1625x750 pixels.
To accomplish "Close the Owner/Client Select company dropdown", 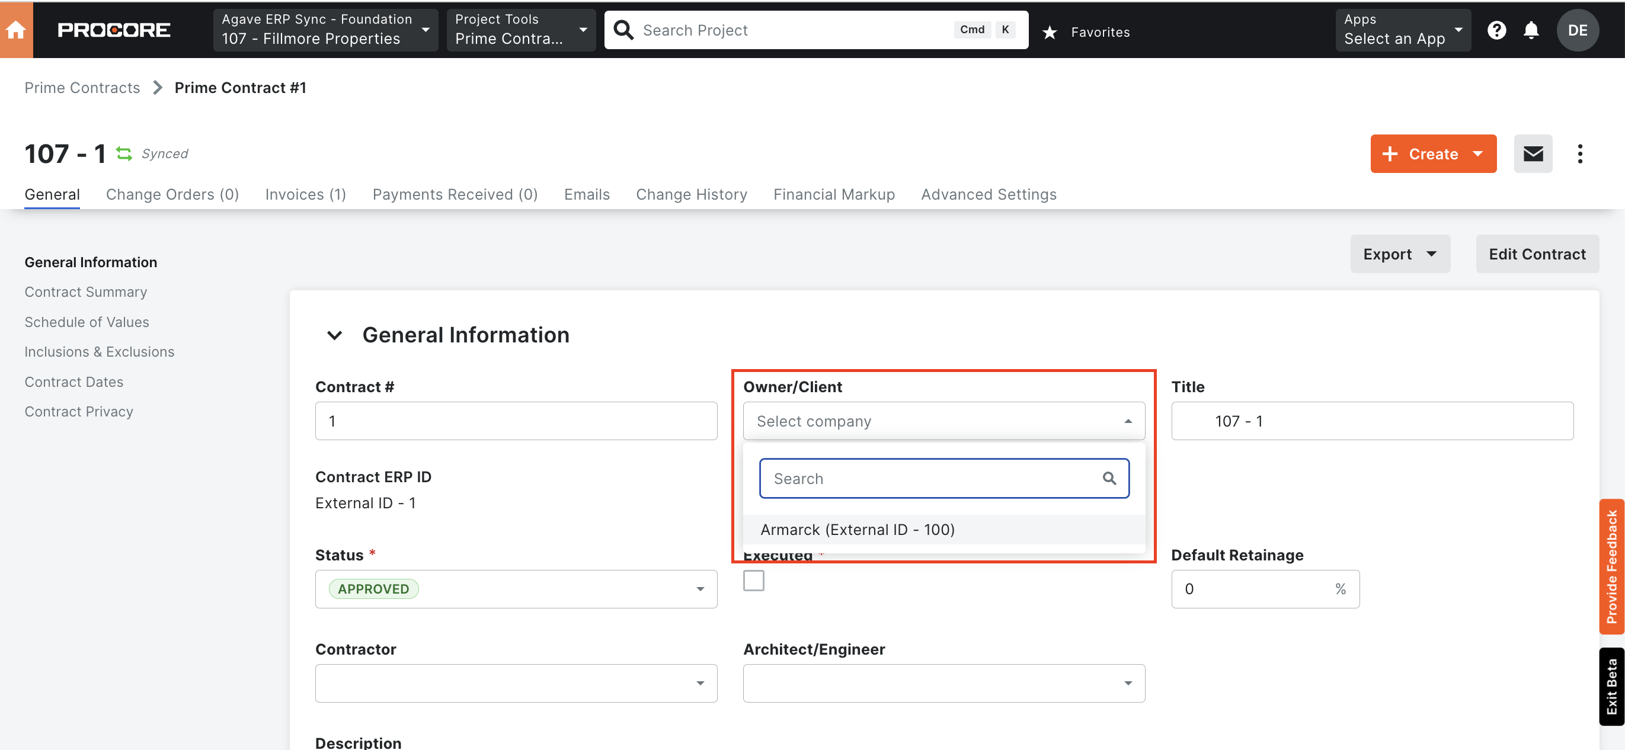I will point(943,421).
